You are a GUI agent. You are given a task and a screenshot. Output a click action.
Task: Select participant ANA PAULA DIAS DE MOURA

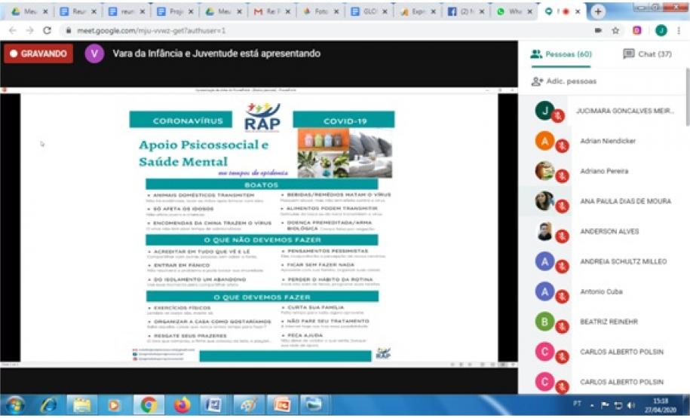(625, 201)
